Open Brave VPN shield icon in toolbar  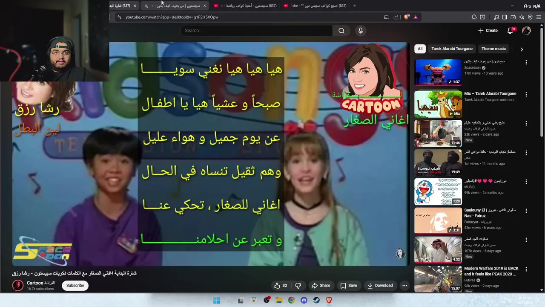pyautogui.click(x=530, y=17)
